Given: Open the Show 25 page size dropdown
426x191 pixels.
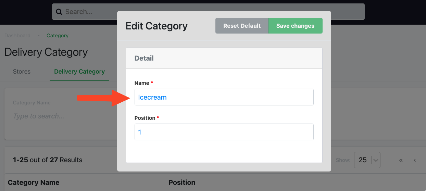Looking at the screenshot, I should 367,160.
